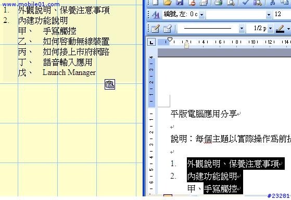
Task: Click list number 2. in the Word document
Action: coord(173,176)
